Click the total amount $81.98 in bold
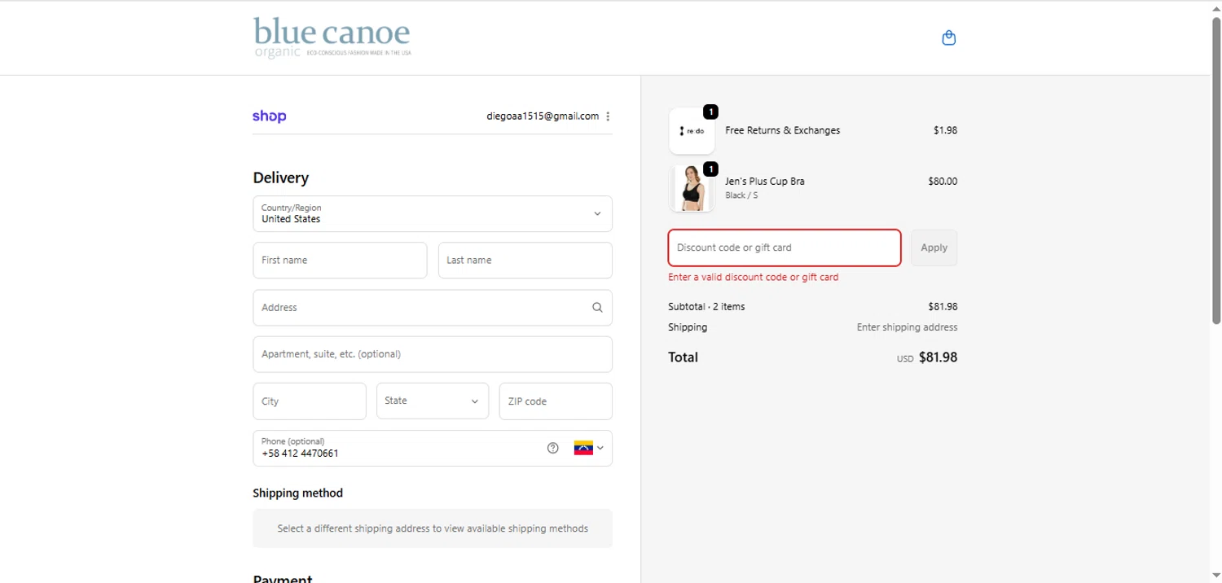The image size is (1222, 583). coord(938,357)
